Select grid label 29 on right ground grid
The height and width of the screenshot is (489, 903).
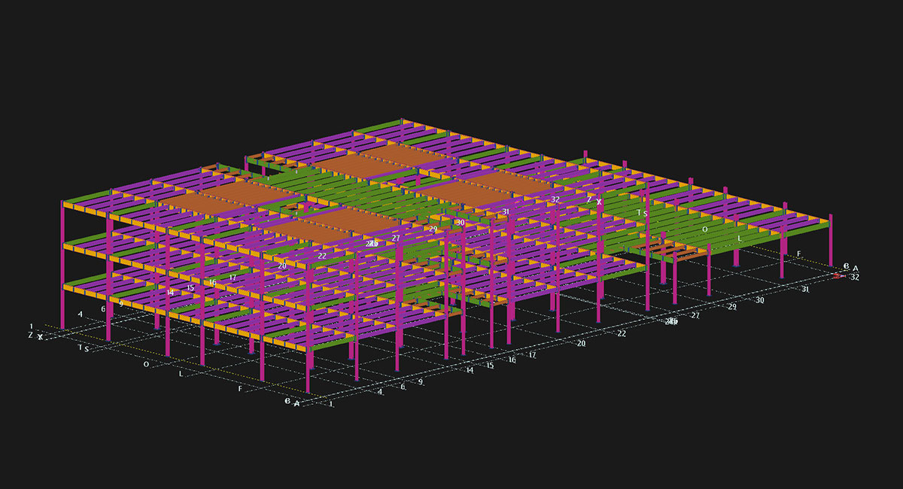pyautogui.click(x=732, y=308)
